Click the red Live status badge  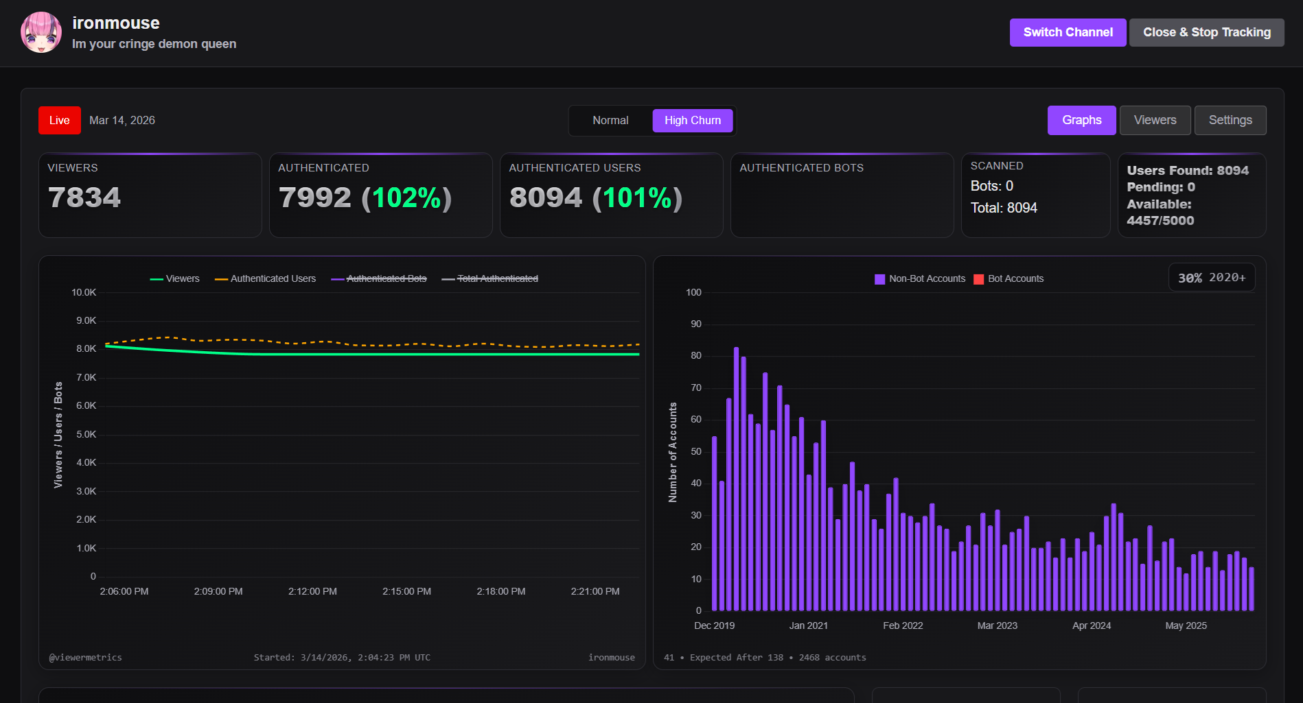click(60, 121)
